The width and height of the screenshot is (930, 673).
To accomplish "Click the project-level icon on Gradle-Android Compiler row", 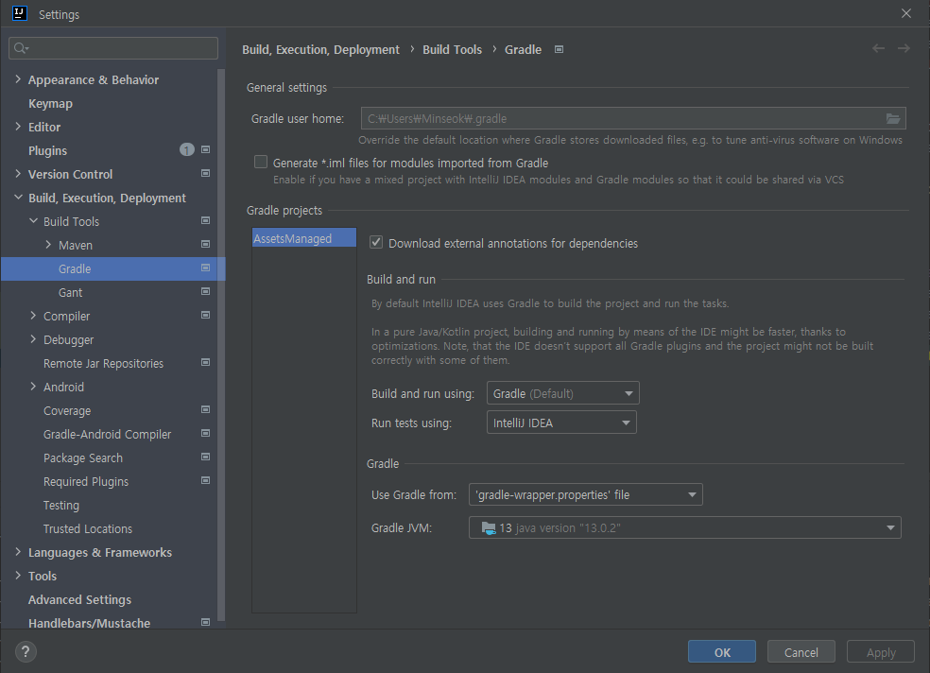I will coord(206,434).
